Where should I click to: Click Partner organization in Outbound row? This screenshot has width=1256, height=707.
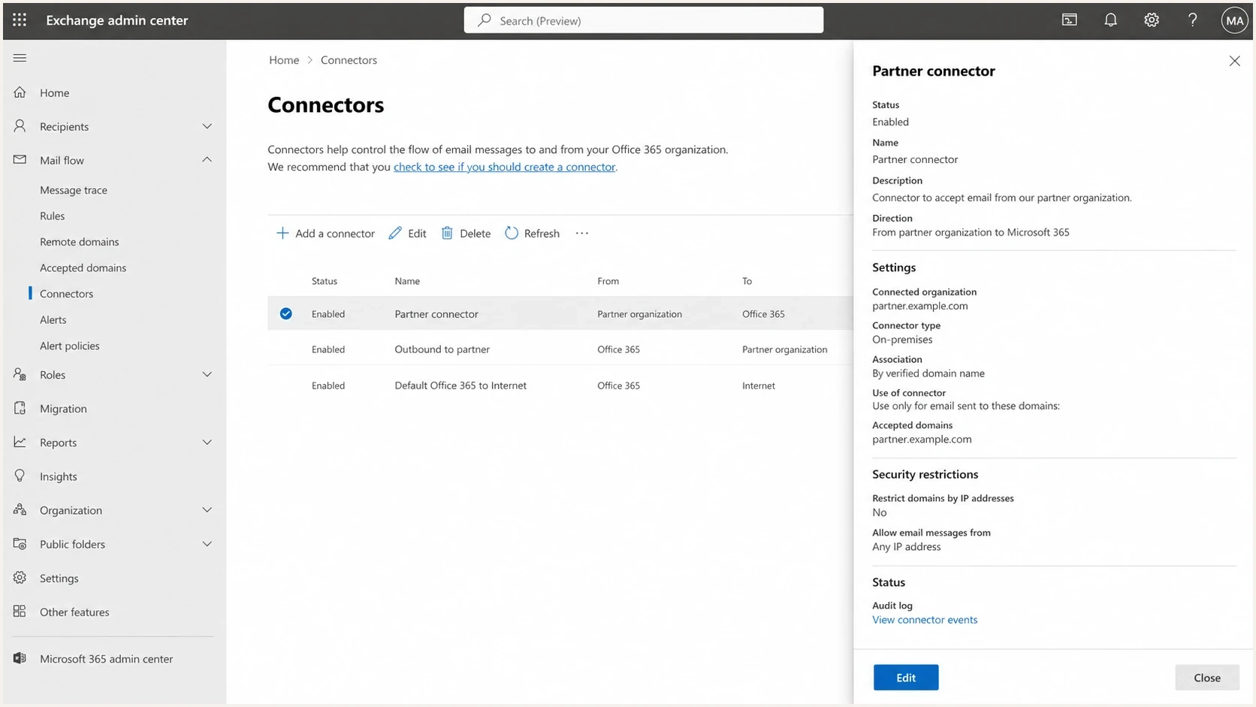[785, 349]
